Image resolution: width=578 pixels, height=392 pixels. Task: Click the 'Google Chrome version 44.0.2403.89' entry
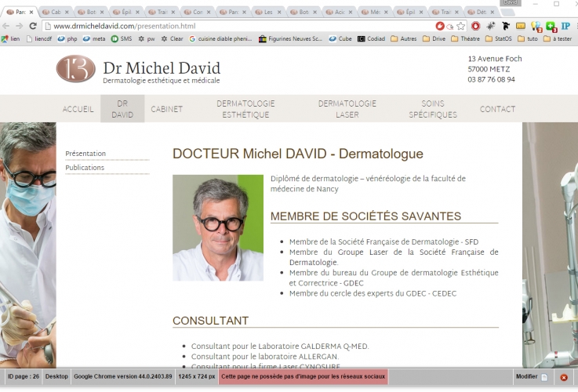[123, 376]
